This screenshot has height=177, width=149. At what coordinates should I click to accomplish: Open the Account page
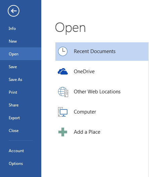[20, 151]
